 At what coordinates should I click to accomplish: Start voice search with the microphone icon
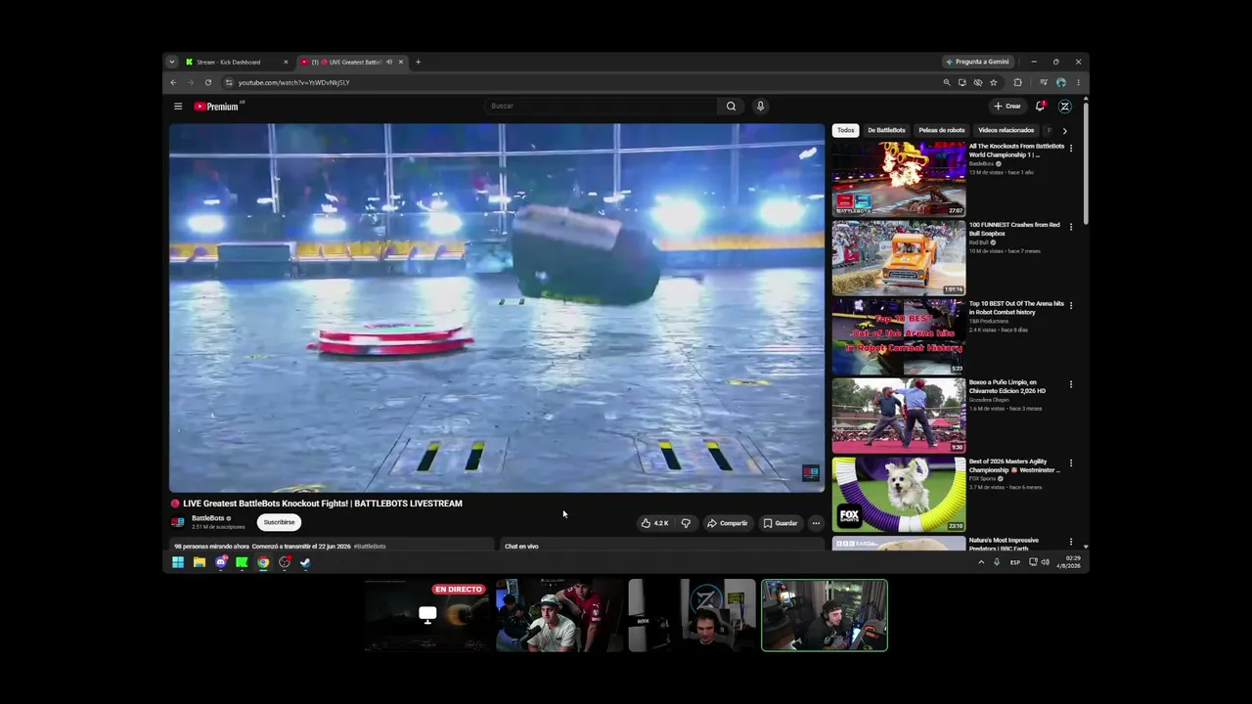point(760,106)
